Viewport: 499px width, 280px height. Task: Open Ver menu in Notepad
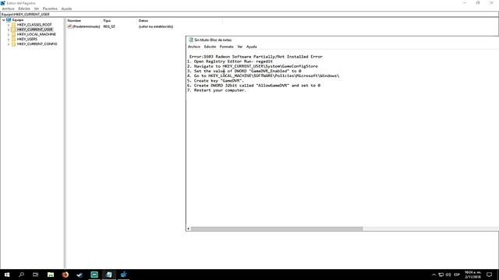tap(240, 47)
